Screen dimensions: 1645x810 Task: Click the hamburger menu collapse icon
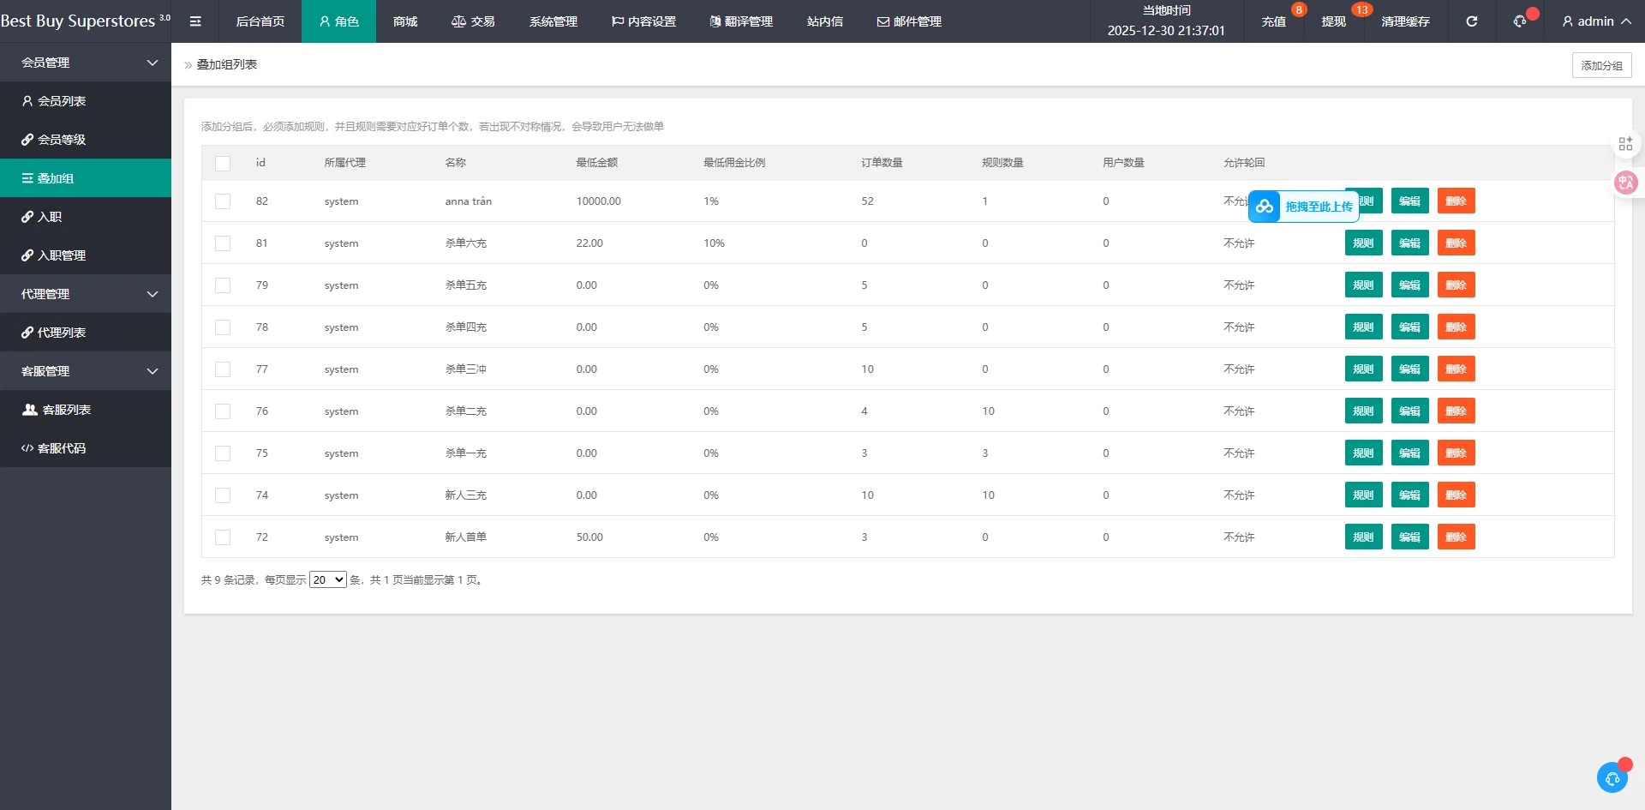[195, 21]
